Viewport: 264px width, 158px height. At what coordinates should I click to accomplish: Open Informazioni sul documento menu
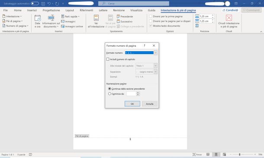click(x=51, y=21)
